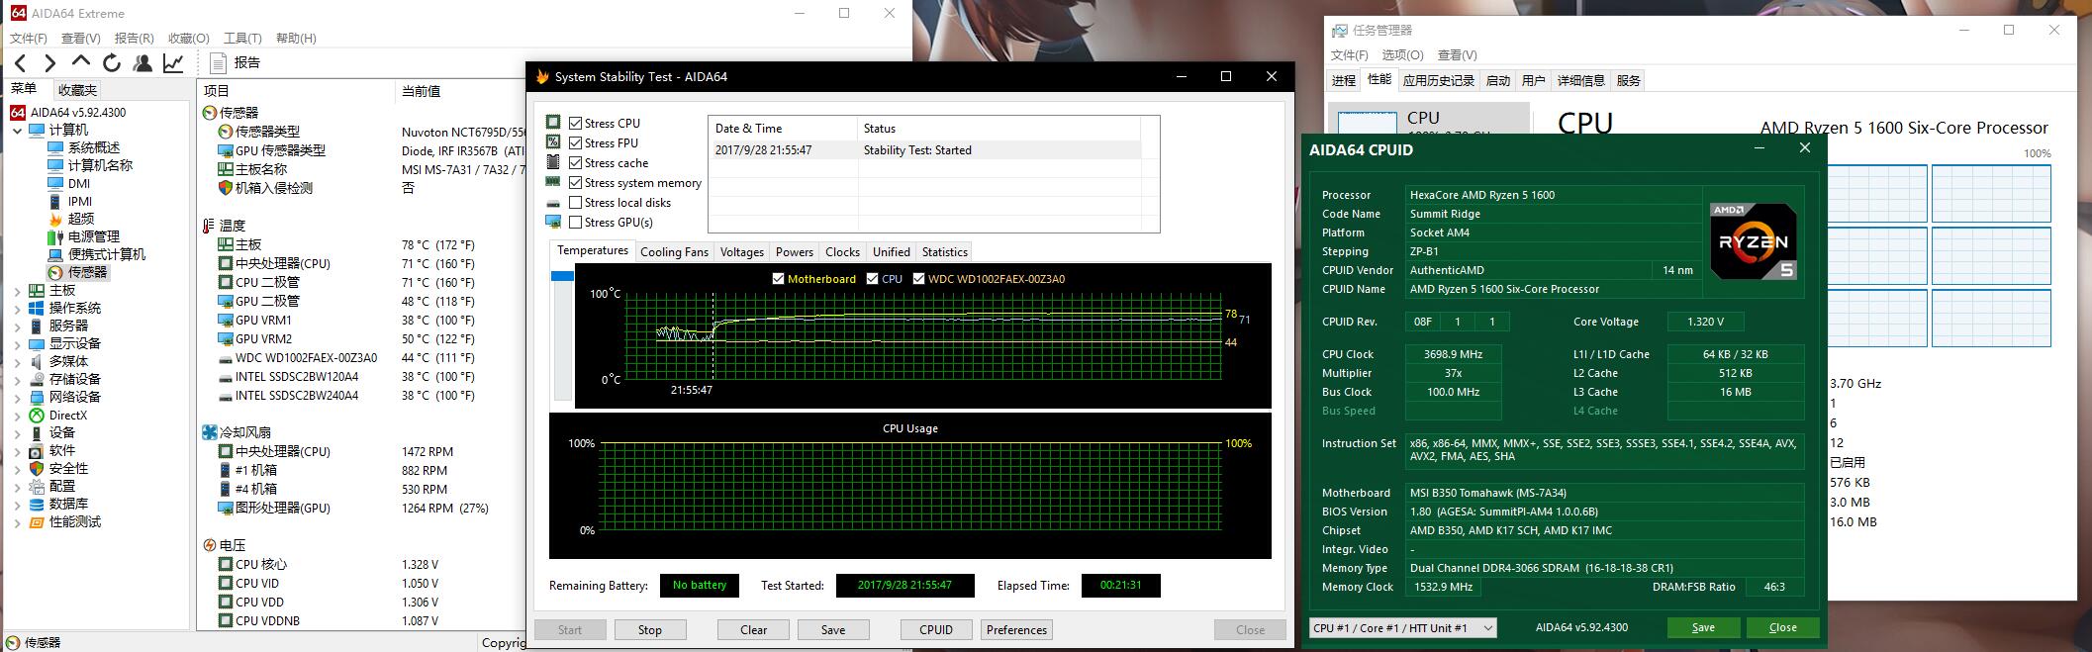
Task: Open the graph icon in AIDA64 toolbar
Action: click(x=173, y=63)
